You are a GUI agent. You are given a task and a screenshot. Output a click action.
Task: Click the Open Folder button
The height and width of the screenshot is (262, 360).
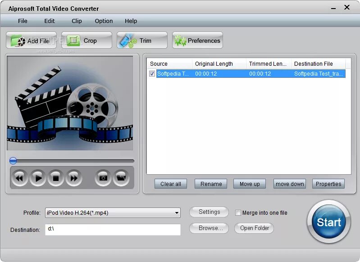[254, 228]
